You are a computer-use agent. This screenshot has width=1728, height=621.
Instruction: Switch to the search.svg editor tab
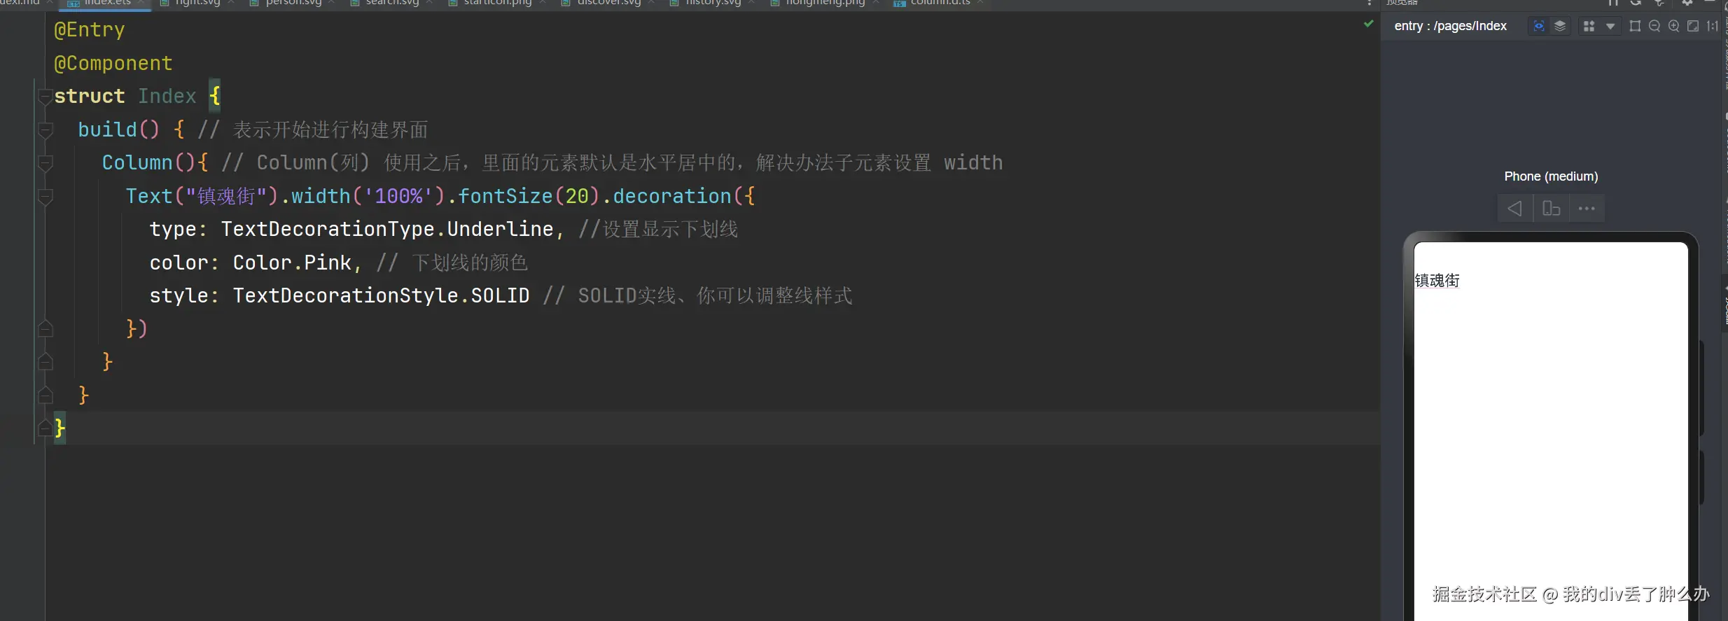pyautogui.click(x=392, y=3)
